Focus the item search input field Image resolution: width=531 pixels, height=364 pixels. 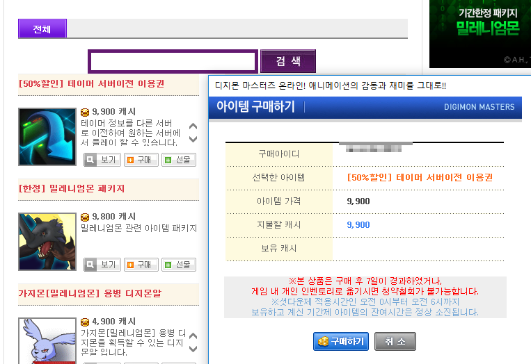tap(173, 61)
